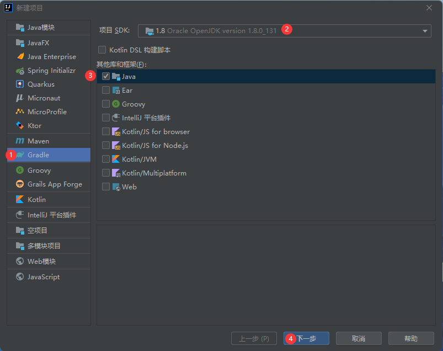Close the 新建项目 dialog
443x351 pixels.
(429, 8)
